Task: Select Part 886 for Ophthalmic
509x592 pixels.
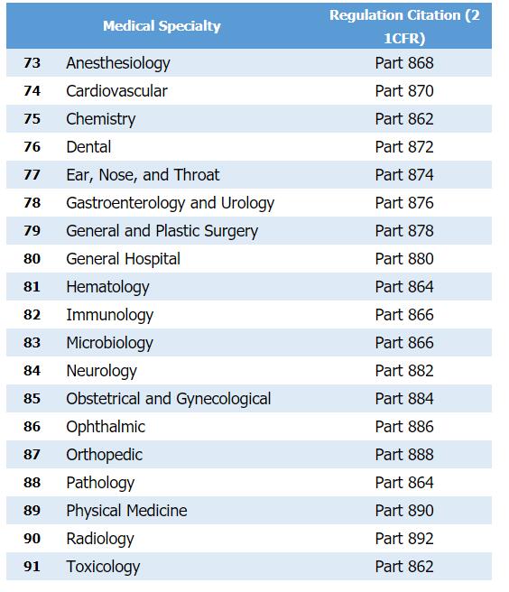Action: tap(404, 427)
